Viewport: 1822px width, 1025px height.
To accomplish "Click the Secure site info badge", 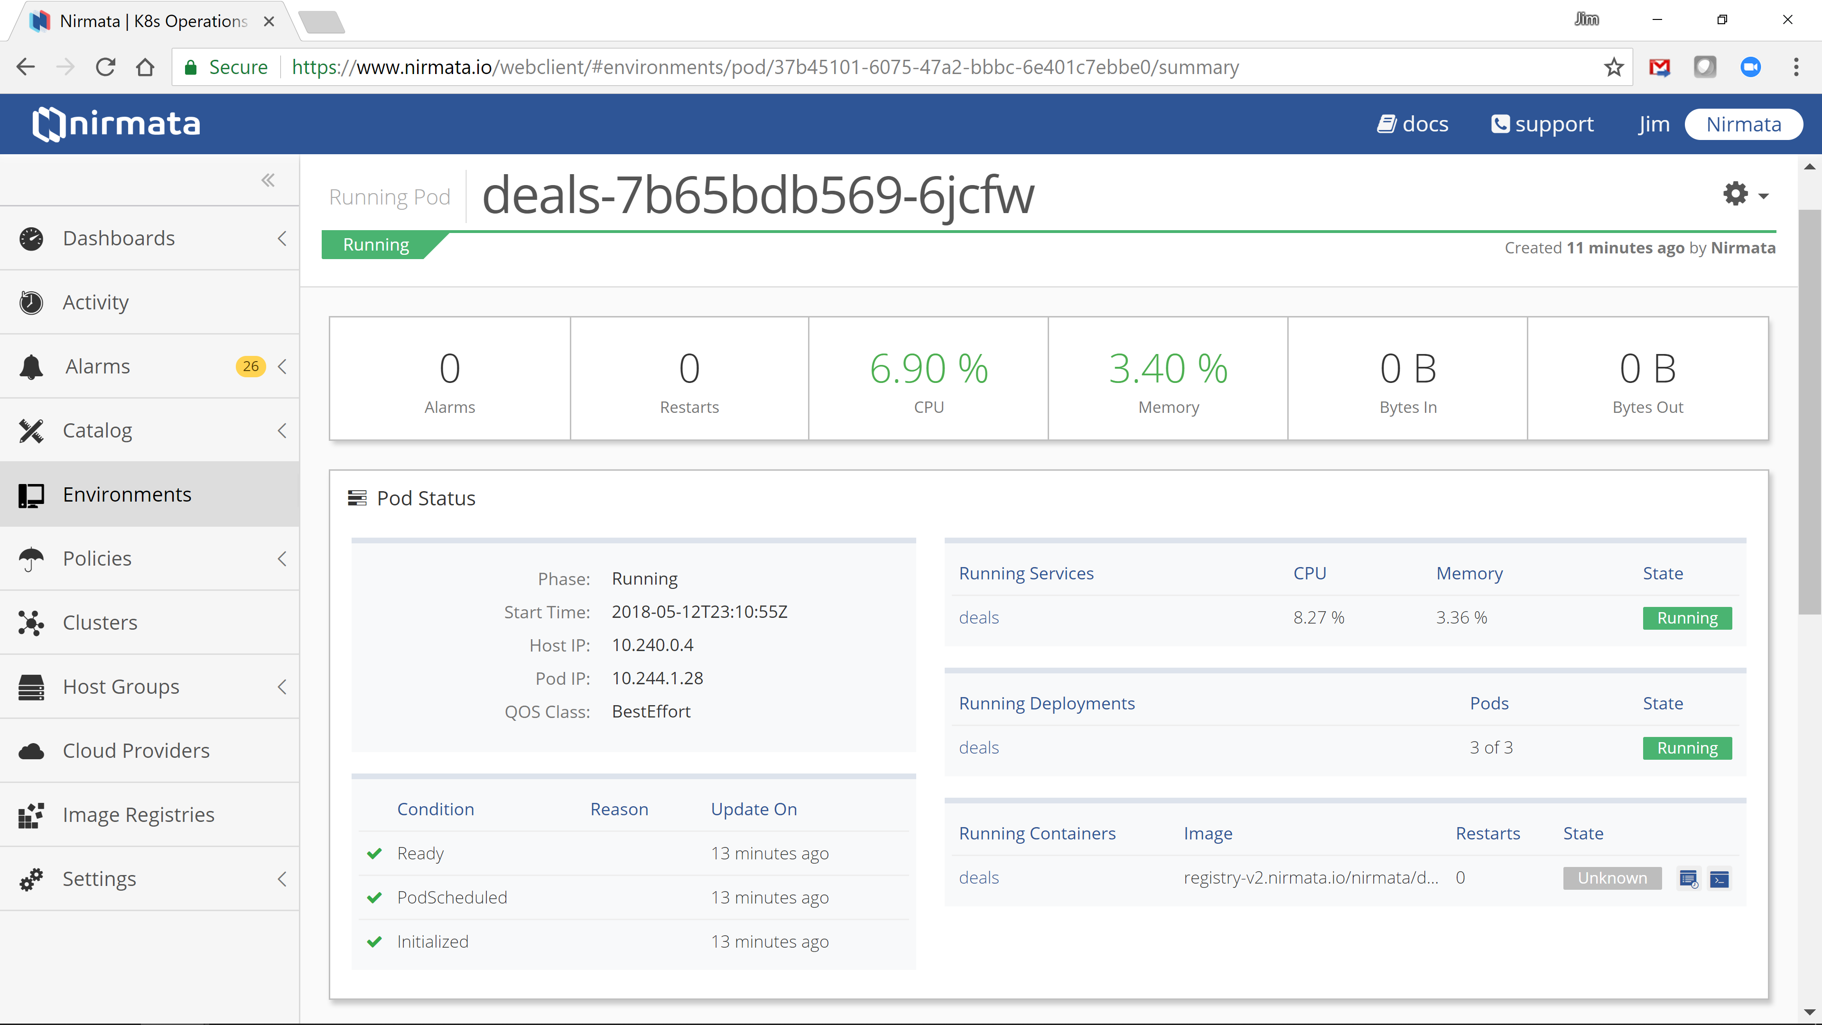I will click(x=226, y=67).
